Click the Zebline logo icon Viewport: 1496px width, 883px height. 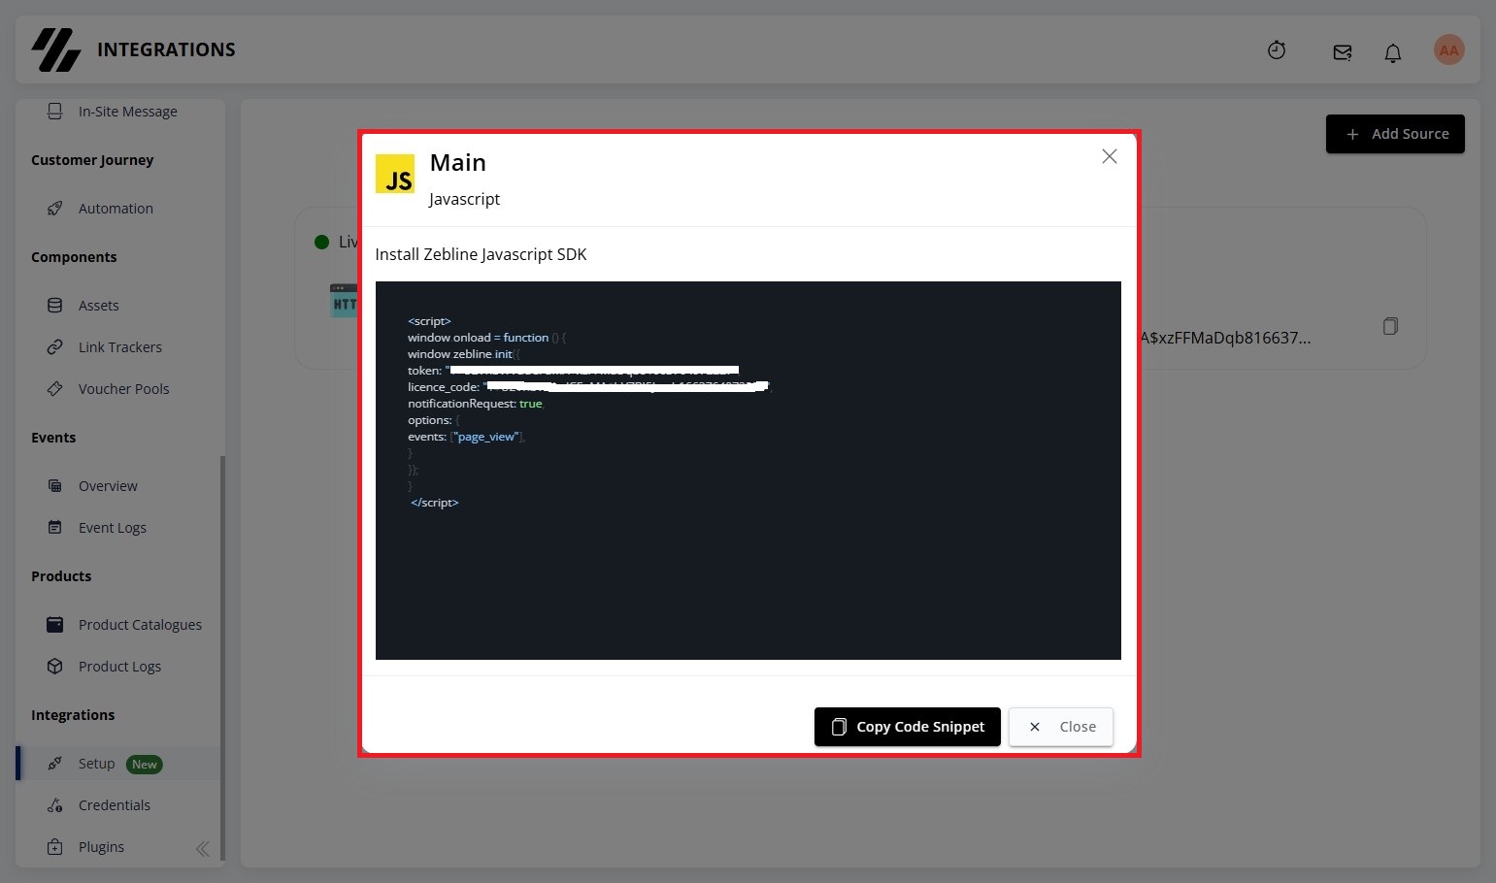[x=56, y=49]
